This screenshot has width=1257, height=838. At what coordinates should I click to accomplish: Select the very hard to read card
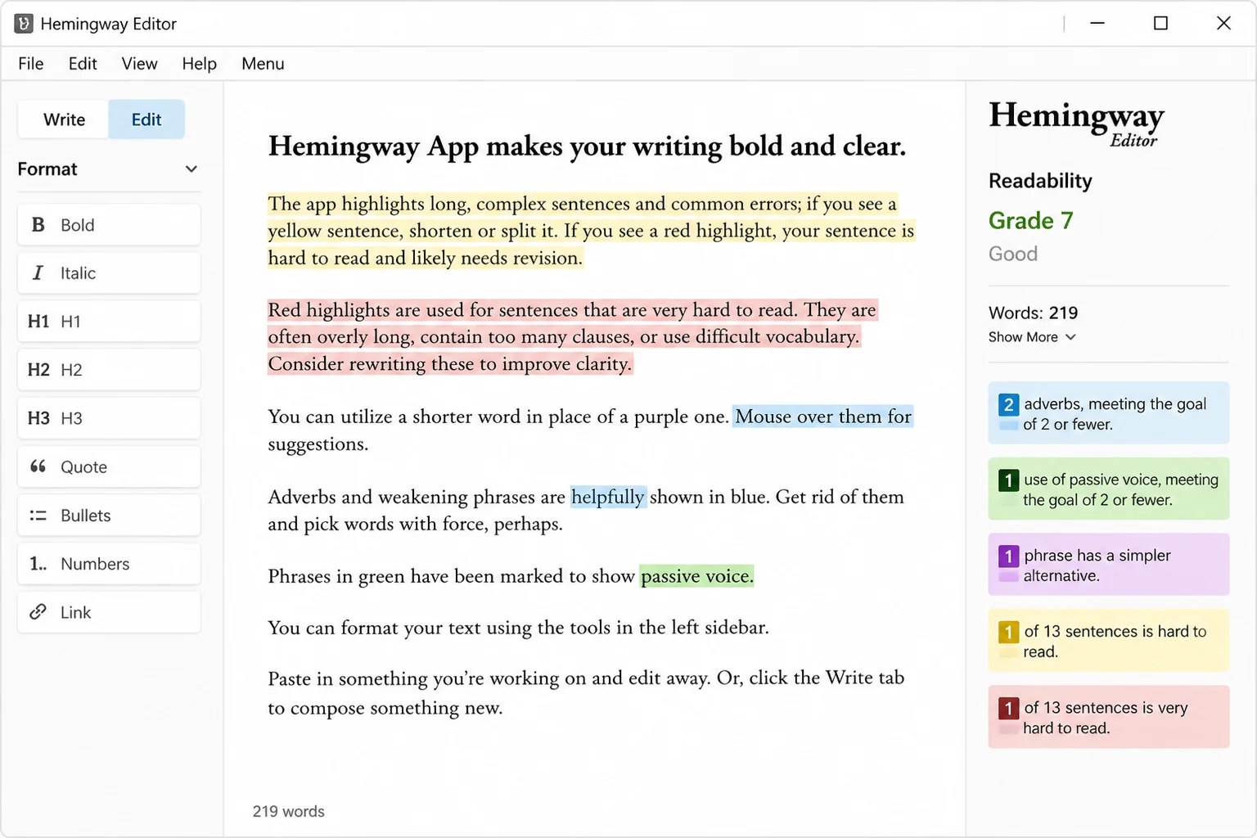[1108, 717]
